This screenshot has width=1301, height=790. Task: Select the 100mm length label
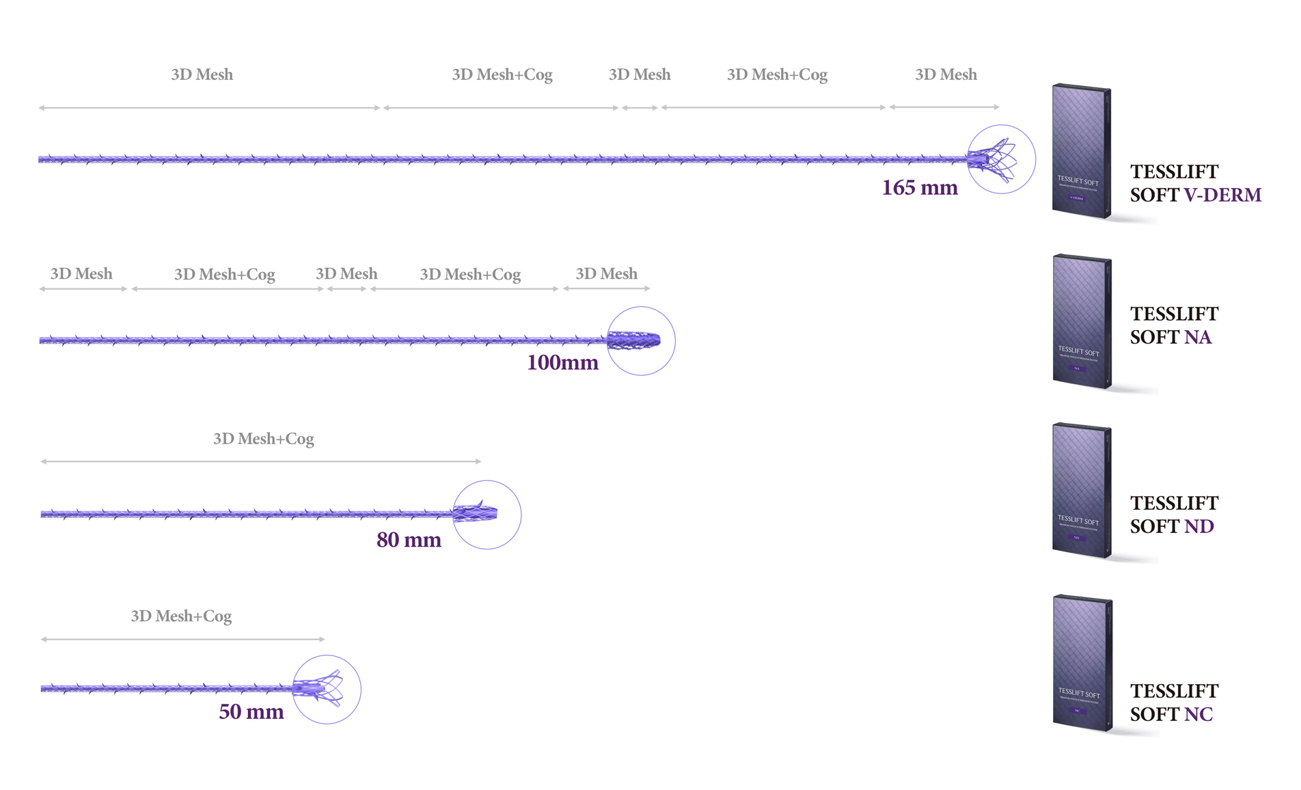(562, 363)
